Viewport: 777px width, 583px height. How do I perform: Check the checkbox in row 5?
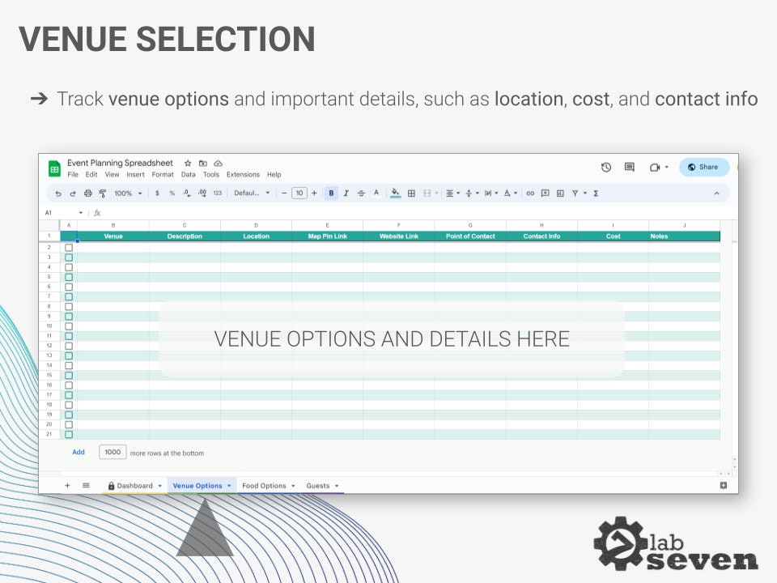[x=69, y=277]
